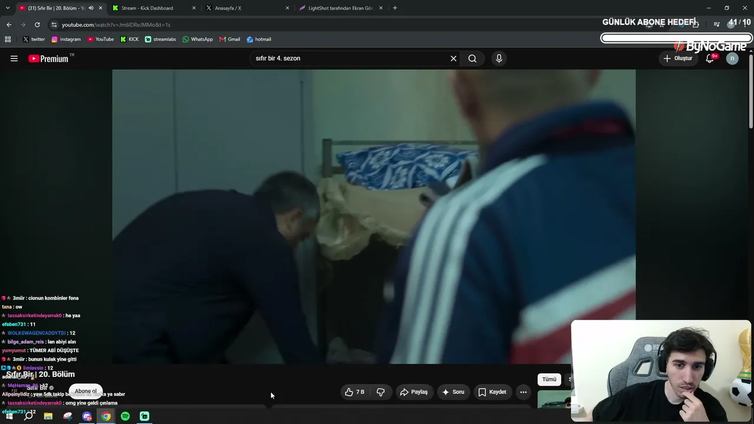Open the Windows Start menu
Image resolution: width=754 pixels, height=424 pixels.
click(9, 416)
